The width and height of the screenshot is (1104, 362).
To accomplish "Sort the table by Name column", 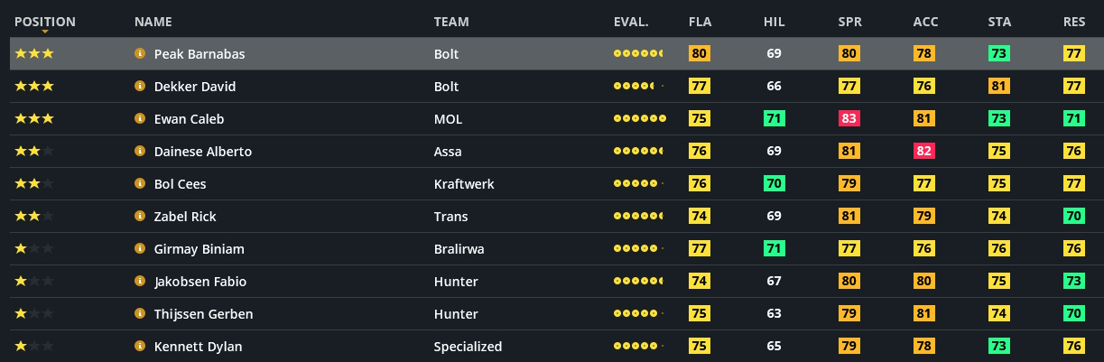I will (x=153, y=22).
